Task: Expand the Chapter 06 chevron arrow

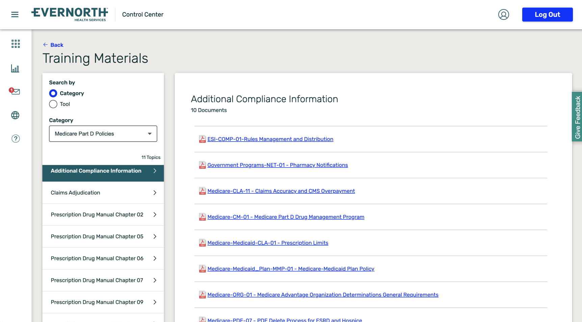Action: tap(155, 258)
